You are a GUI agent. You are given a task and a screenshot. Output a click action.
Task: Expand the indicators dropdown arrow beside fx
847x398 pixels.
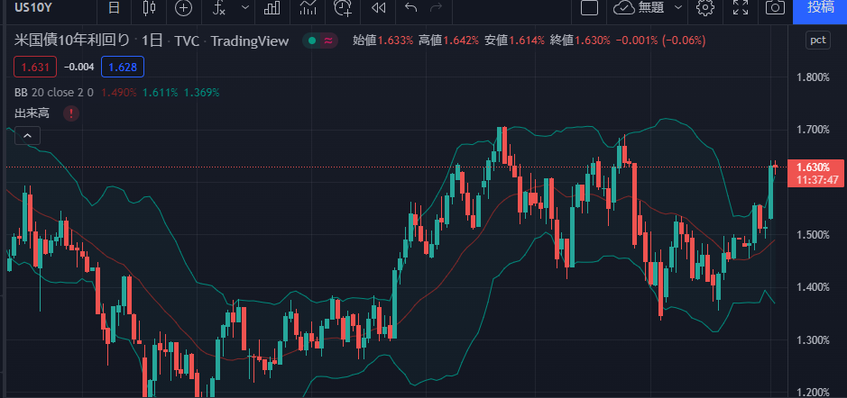click(x=244, y=8)
